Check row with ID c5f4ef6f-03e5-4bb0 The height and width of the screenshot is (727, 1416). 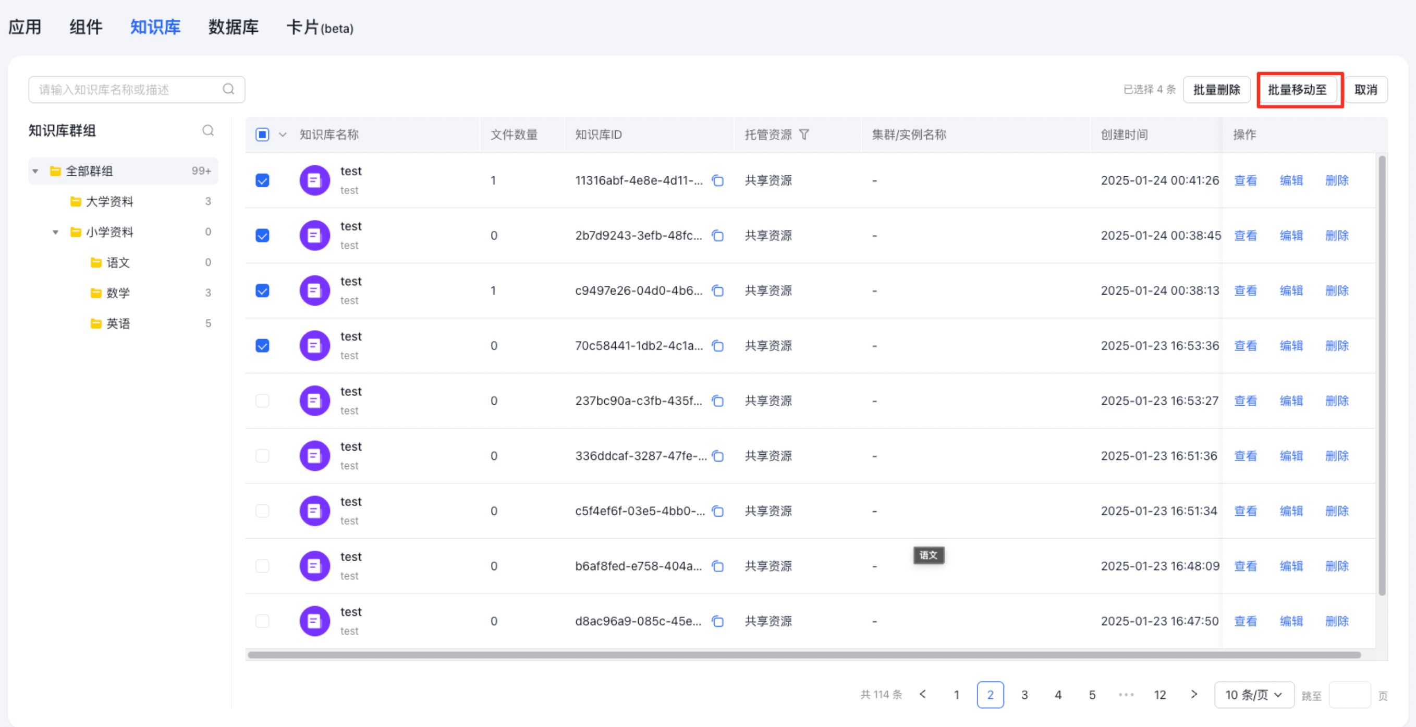262,511
